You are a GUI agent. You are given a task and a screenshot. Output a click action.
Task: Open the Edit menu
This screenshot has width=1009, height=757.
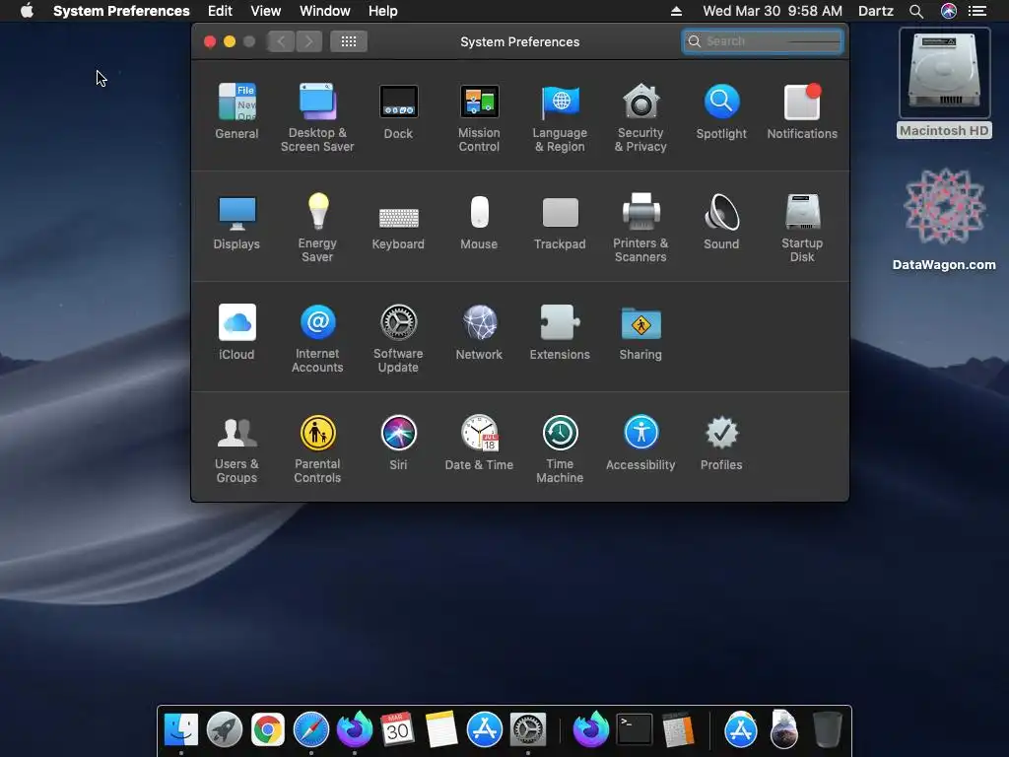tap(220, 11)
